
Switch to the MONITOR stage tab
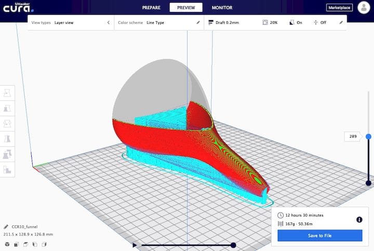pyautogui.click(x=222, y=8)
